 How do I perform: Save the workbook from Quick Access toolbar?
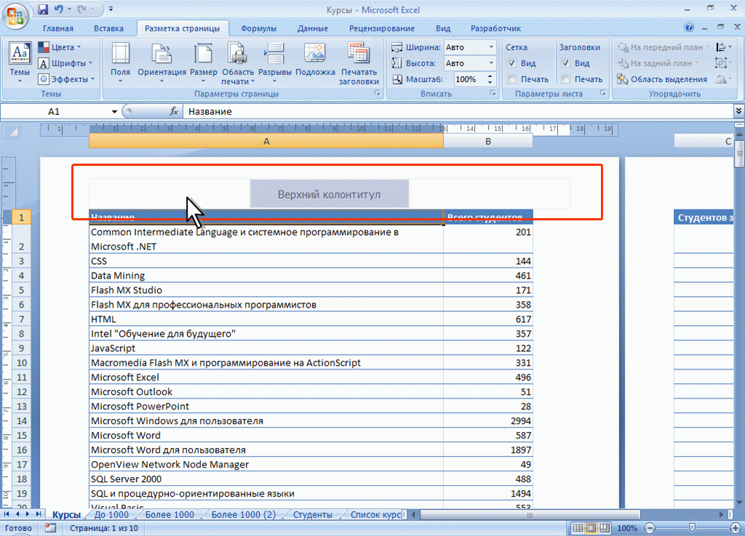click(43, 9)
